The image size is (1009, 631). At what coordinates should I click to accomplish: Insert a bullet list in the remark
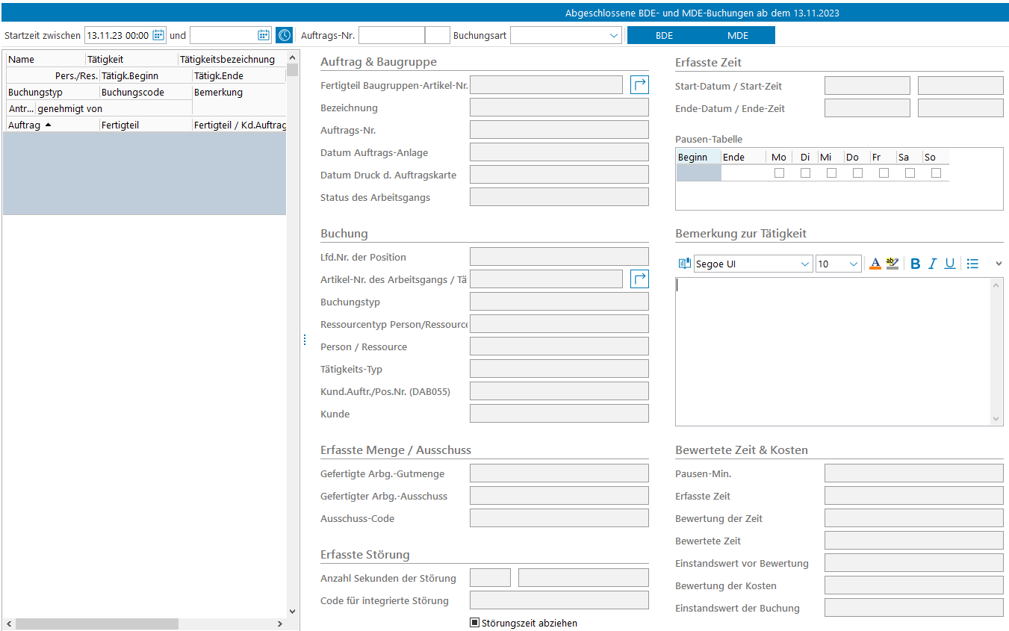click(972, 264)
